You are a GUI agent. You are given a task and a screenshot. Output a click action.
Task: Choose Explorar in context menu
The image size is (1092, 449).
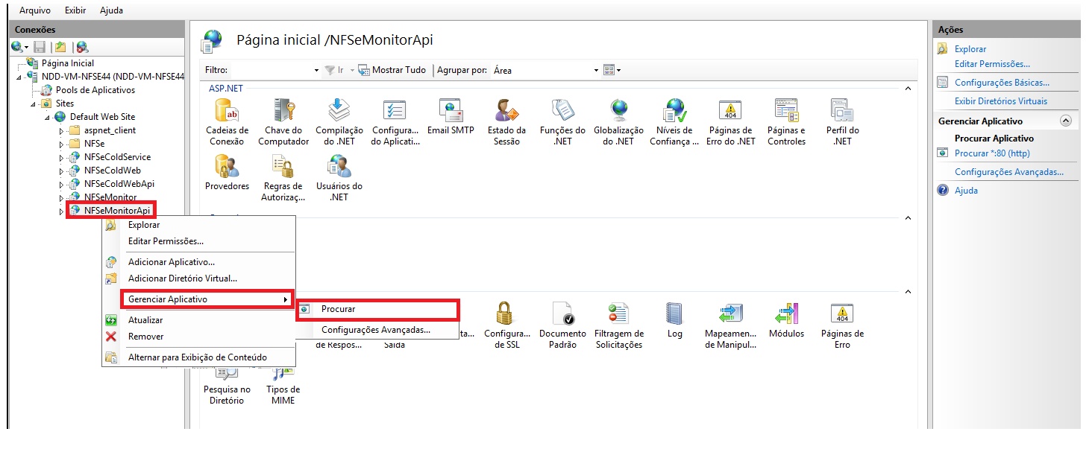click(198, 225)
